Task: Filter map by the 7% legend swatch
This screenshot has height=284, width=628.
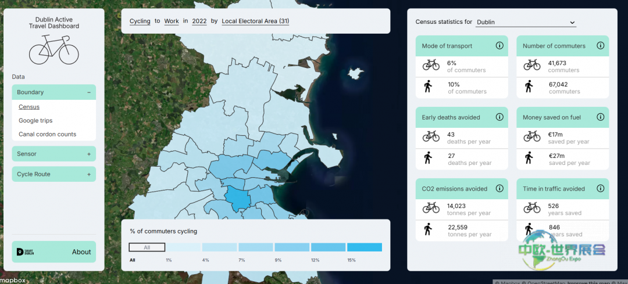Action: click(x=256, y=247)
